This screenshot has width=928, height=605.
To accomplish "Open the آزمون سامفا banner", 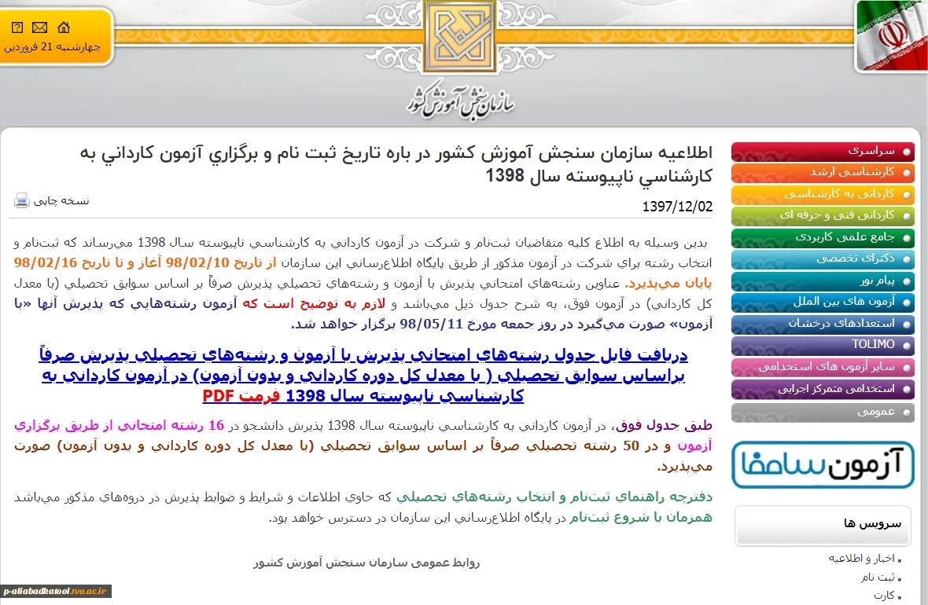I will [823, 465].
